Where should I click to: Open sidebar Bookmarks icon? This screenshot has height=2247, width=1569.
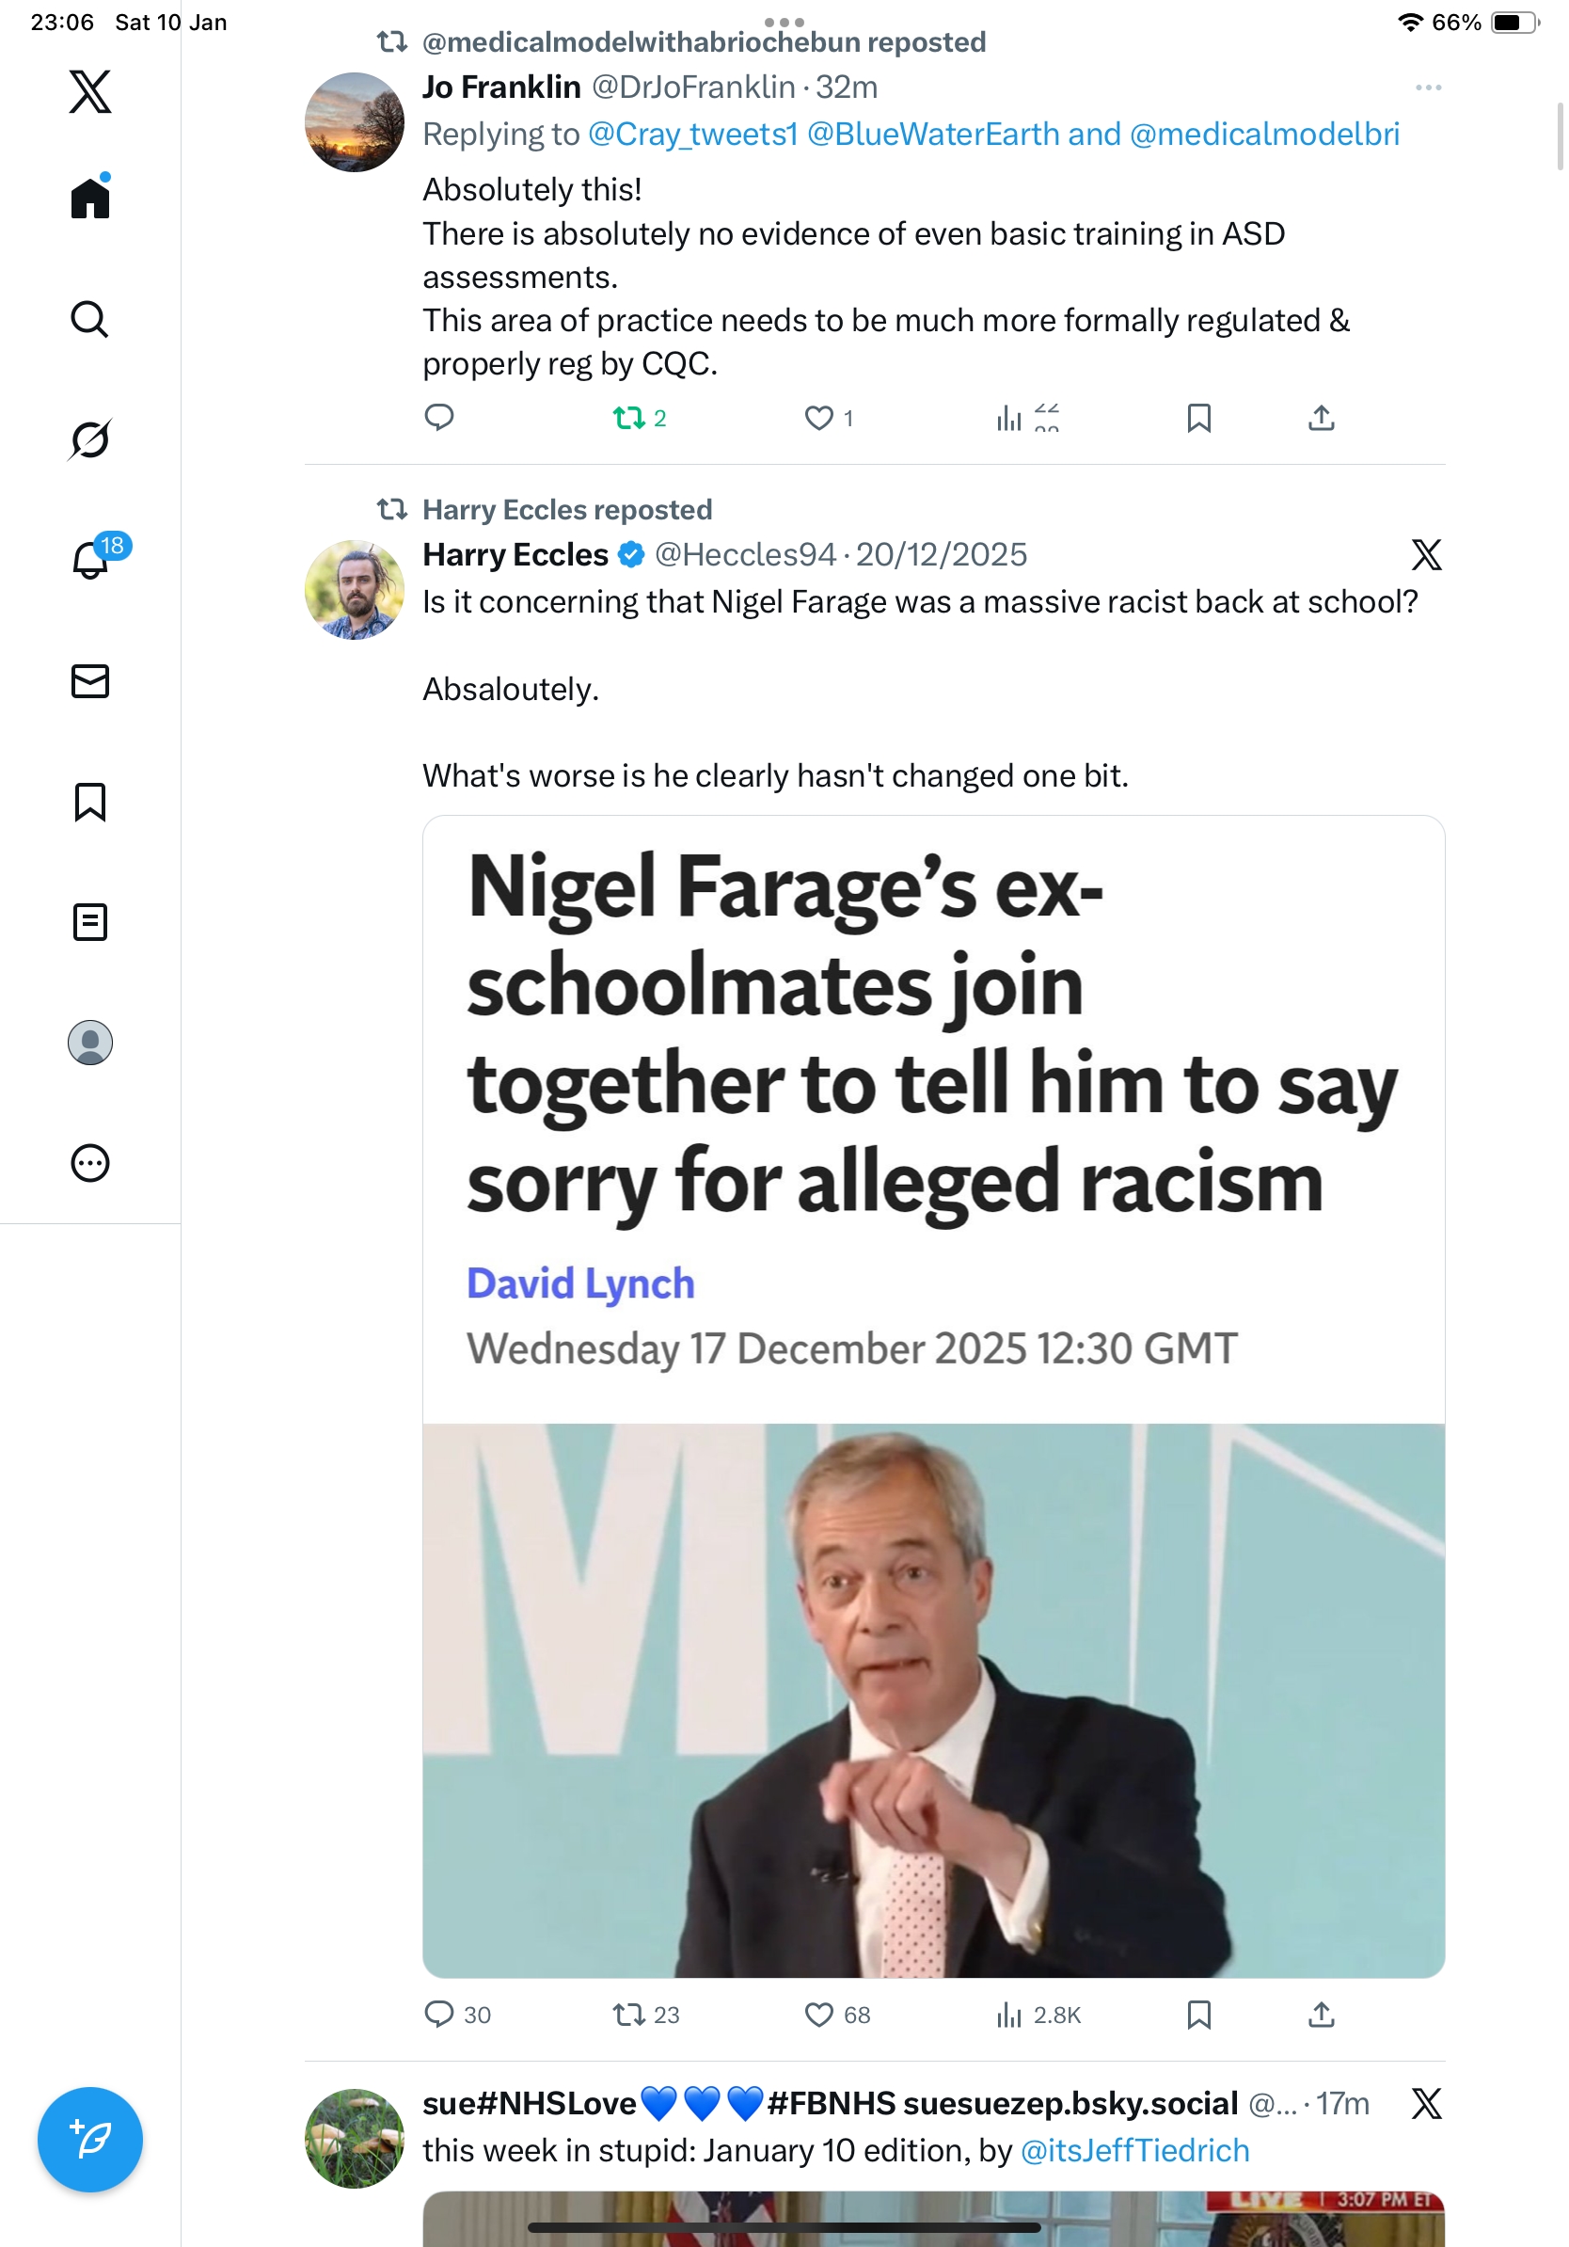[90, 802]
